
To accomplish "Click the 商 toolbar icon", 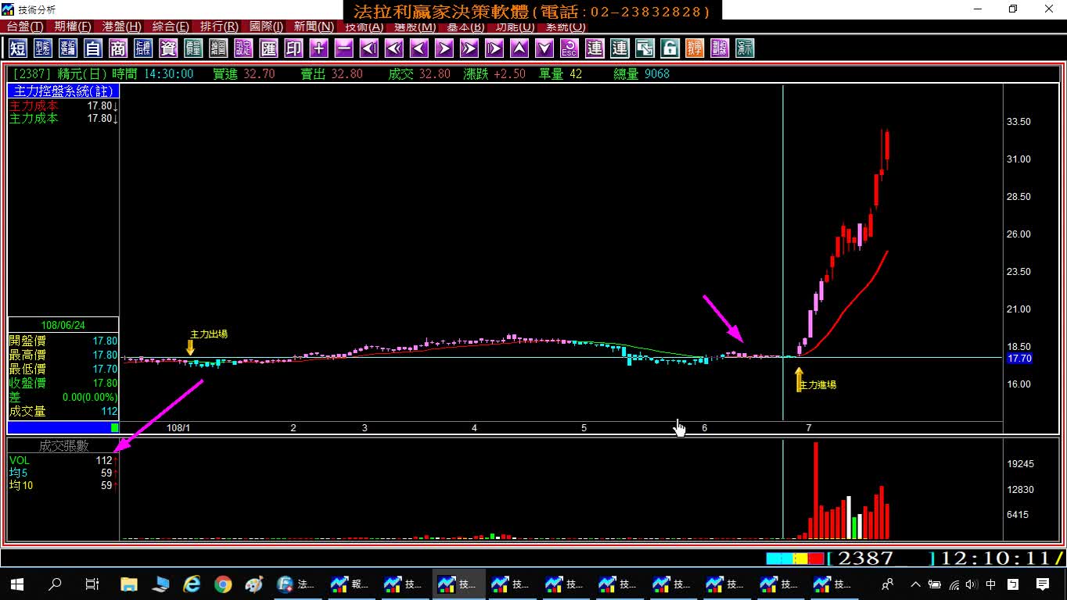I will pyautogui.click(x=118, y=48).
